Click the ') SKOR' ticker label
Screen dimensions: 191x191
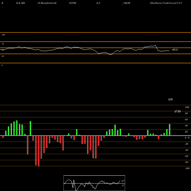coord(126,3)
